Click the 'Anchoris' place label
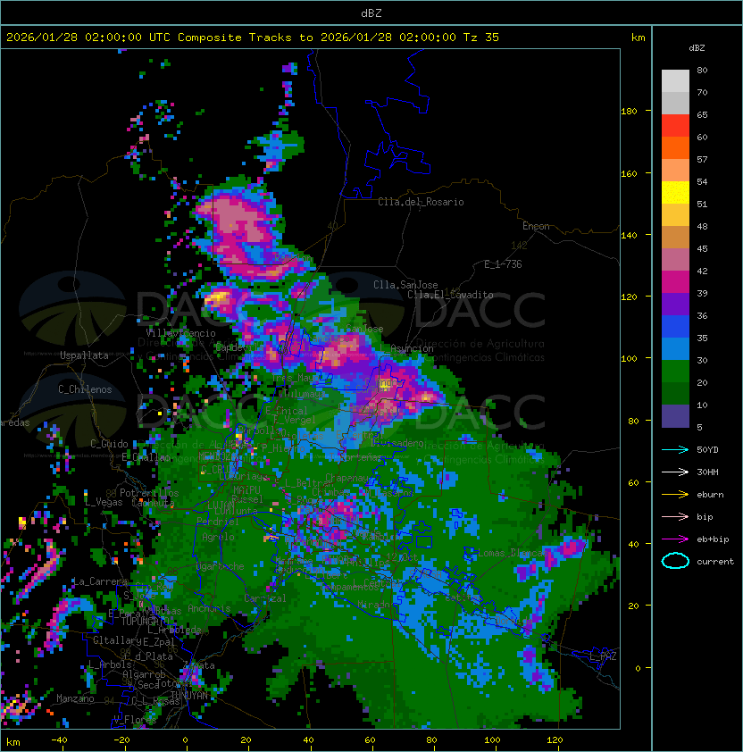This screenshot has width=743, height=752. click(x=209, y=608)
